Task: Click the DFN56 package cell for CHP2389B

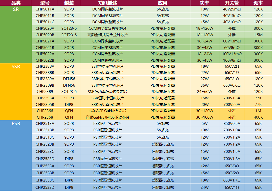Action: (69, 85)
